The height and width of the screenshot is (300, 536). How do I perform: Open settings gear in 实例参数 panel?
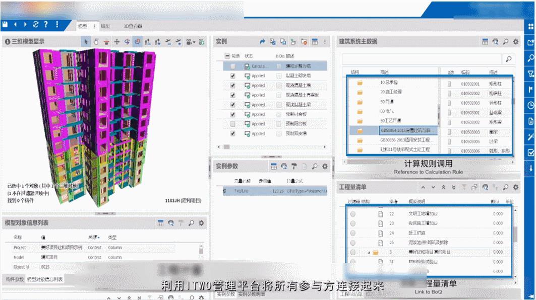(325, 166)
